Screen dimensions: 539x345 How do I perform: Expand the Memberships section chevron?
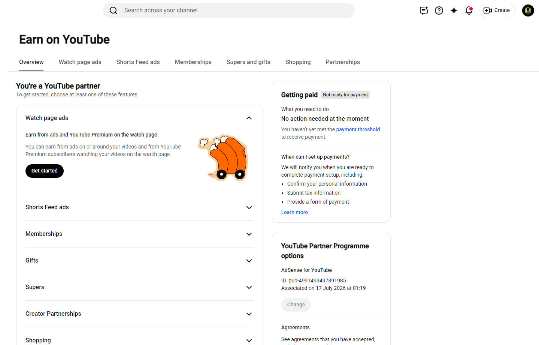pyautogui.click(x=249, y=234)
